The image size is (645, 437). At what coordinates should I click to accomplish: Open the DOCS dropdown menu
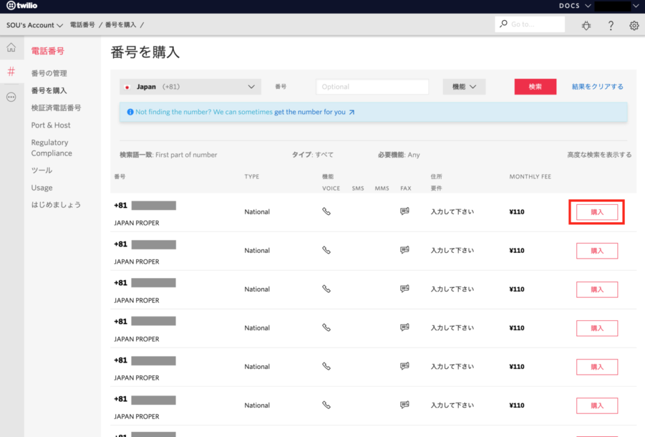(x=574, y=6)
